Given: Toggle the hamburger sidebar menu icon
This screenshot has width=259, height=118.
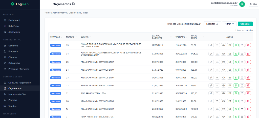Looking at the screenshot, I should point(47,4).
